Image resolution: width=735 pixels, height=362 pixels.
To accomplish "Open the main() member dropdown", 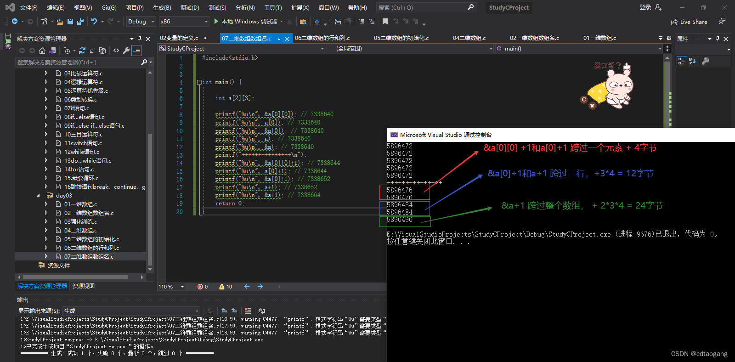I will pyautogui.click(x=579, y=49).
